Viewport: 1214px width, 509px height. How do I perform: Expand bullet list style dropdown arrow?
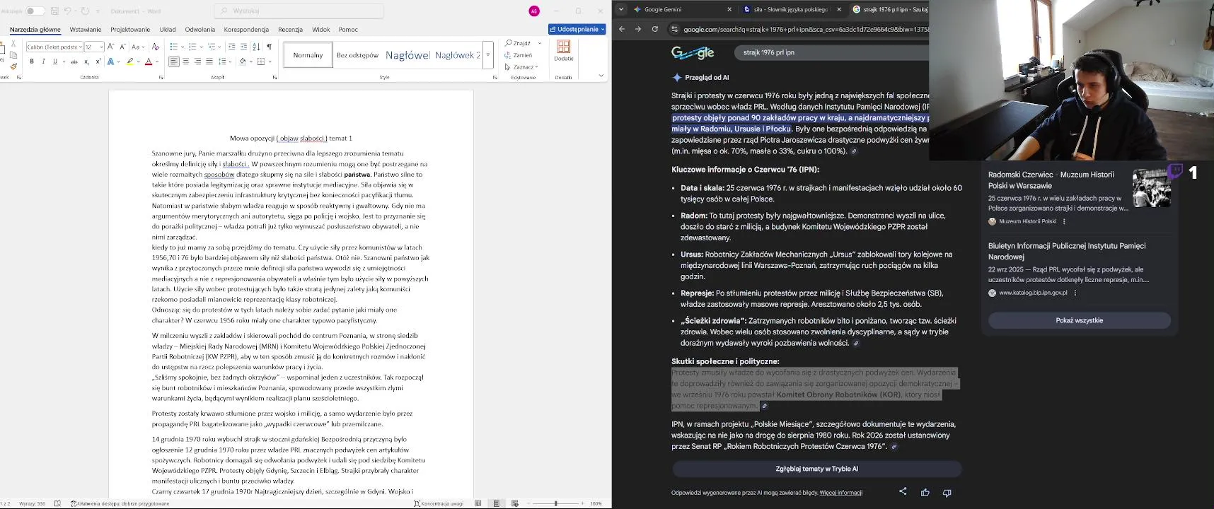tap(181, 47)
